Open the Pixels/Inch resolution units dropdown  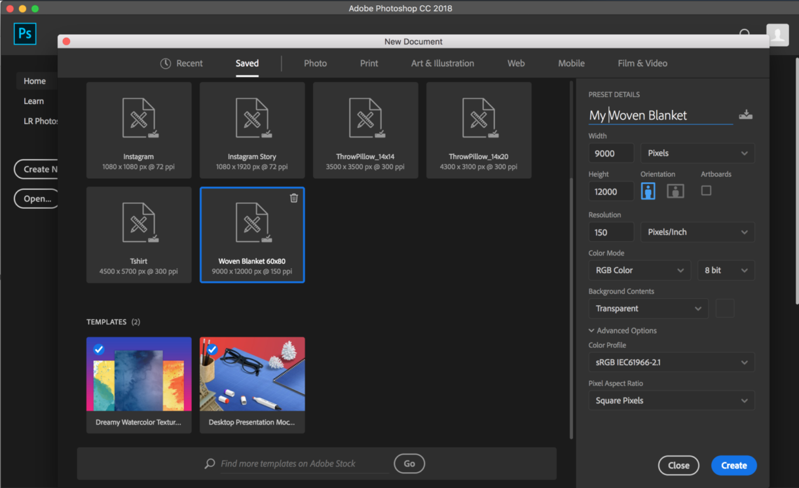click(697, 232)
